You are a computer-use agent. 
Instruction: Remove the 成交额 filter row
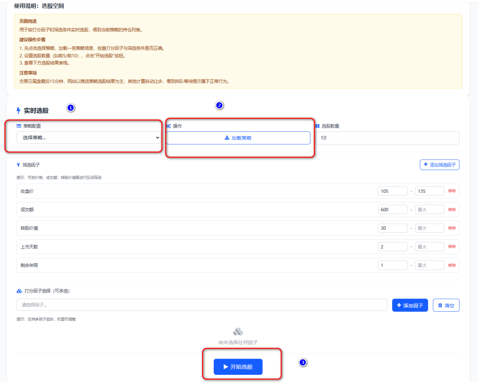click(452, 210)
